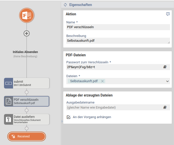Remove Selbstauskunft.pdf tag from Dateien

[102, 81]
